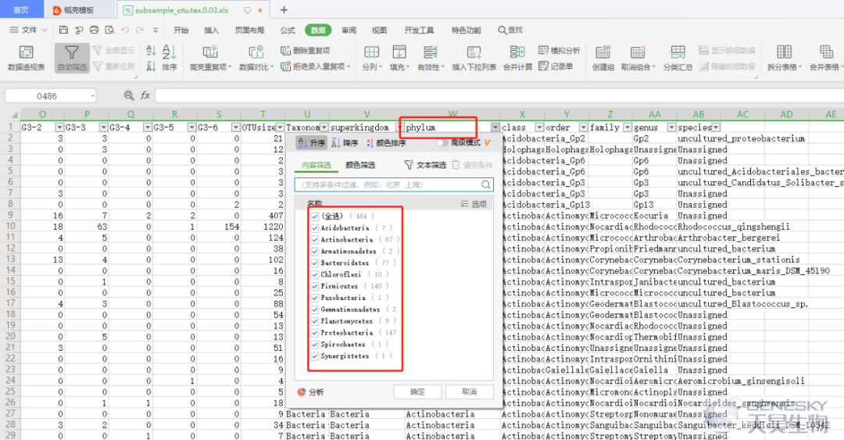Uncheck the Chloroflexi checkbox
The height and width of the screenshot is (440, 844).
[x=315, y=274]
